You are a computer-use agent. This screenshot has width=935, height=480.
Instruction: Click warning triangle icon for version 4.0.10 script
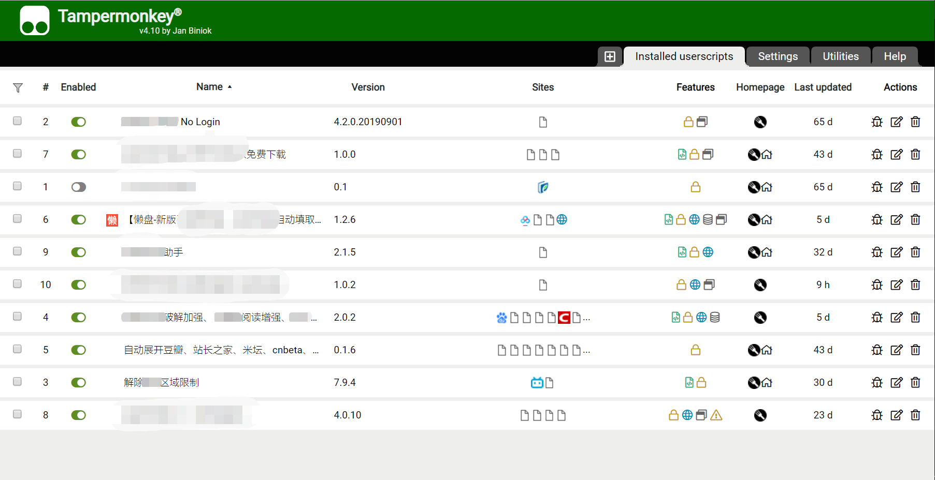(716, 415)
